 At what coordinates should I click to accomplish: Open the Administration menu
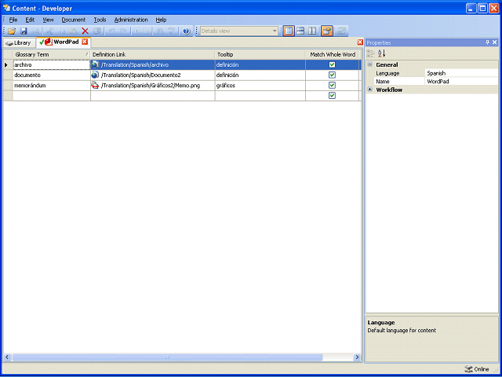131,20
